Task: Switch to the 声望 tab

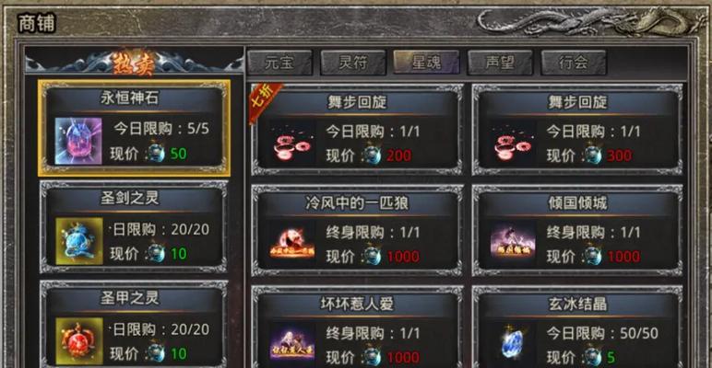Action: click(500, 63)
